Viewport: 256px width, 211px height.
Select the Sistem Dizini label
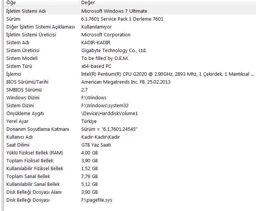(x=20, y=105)
